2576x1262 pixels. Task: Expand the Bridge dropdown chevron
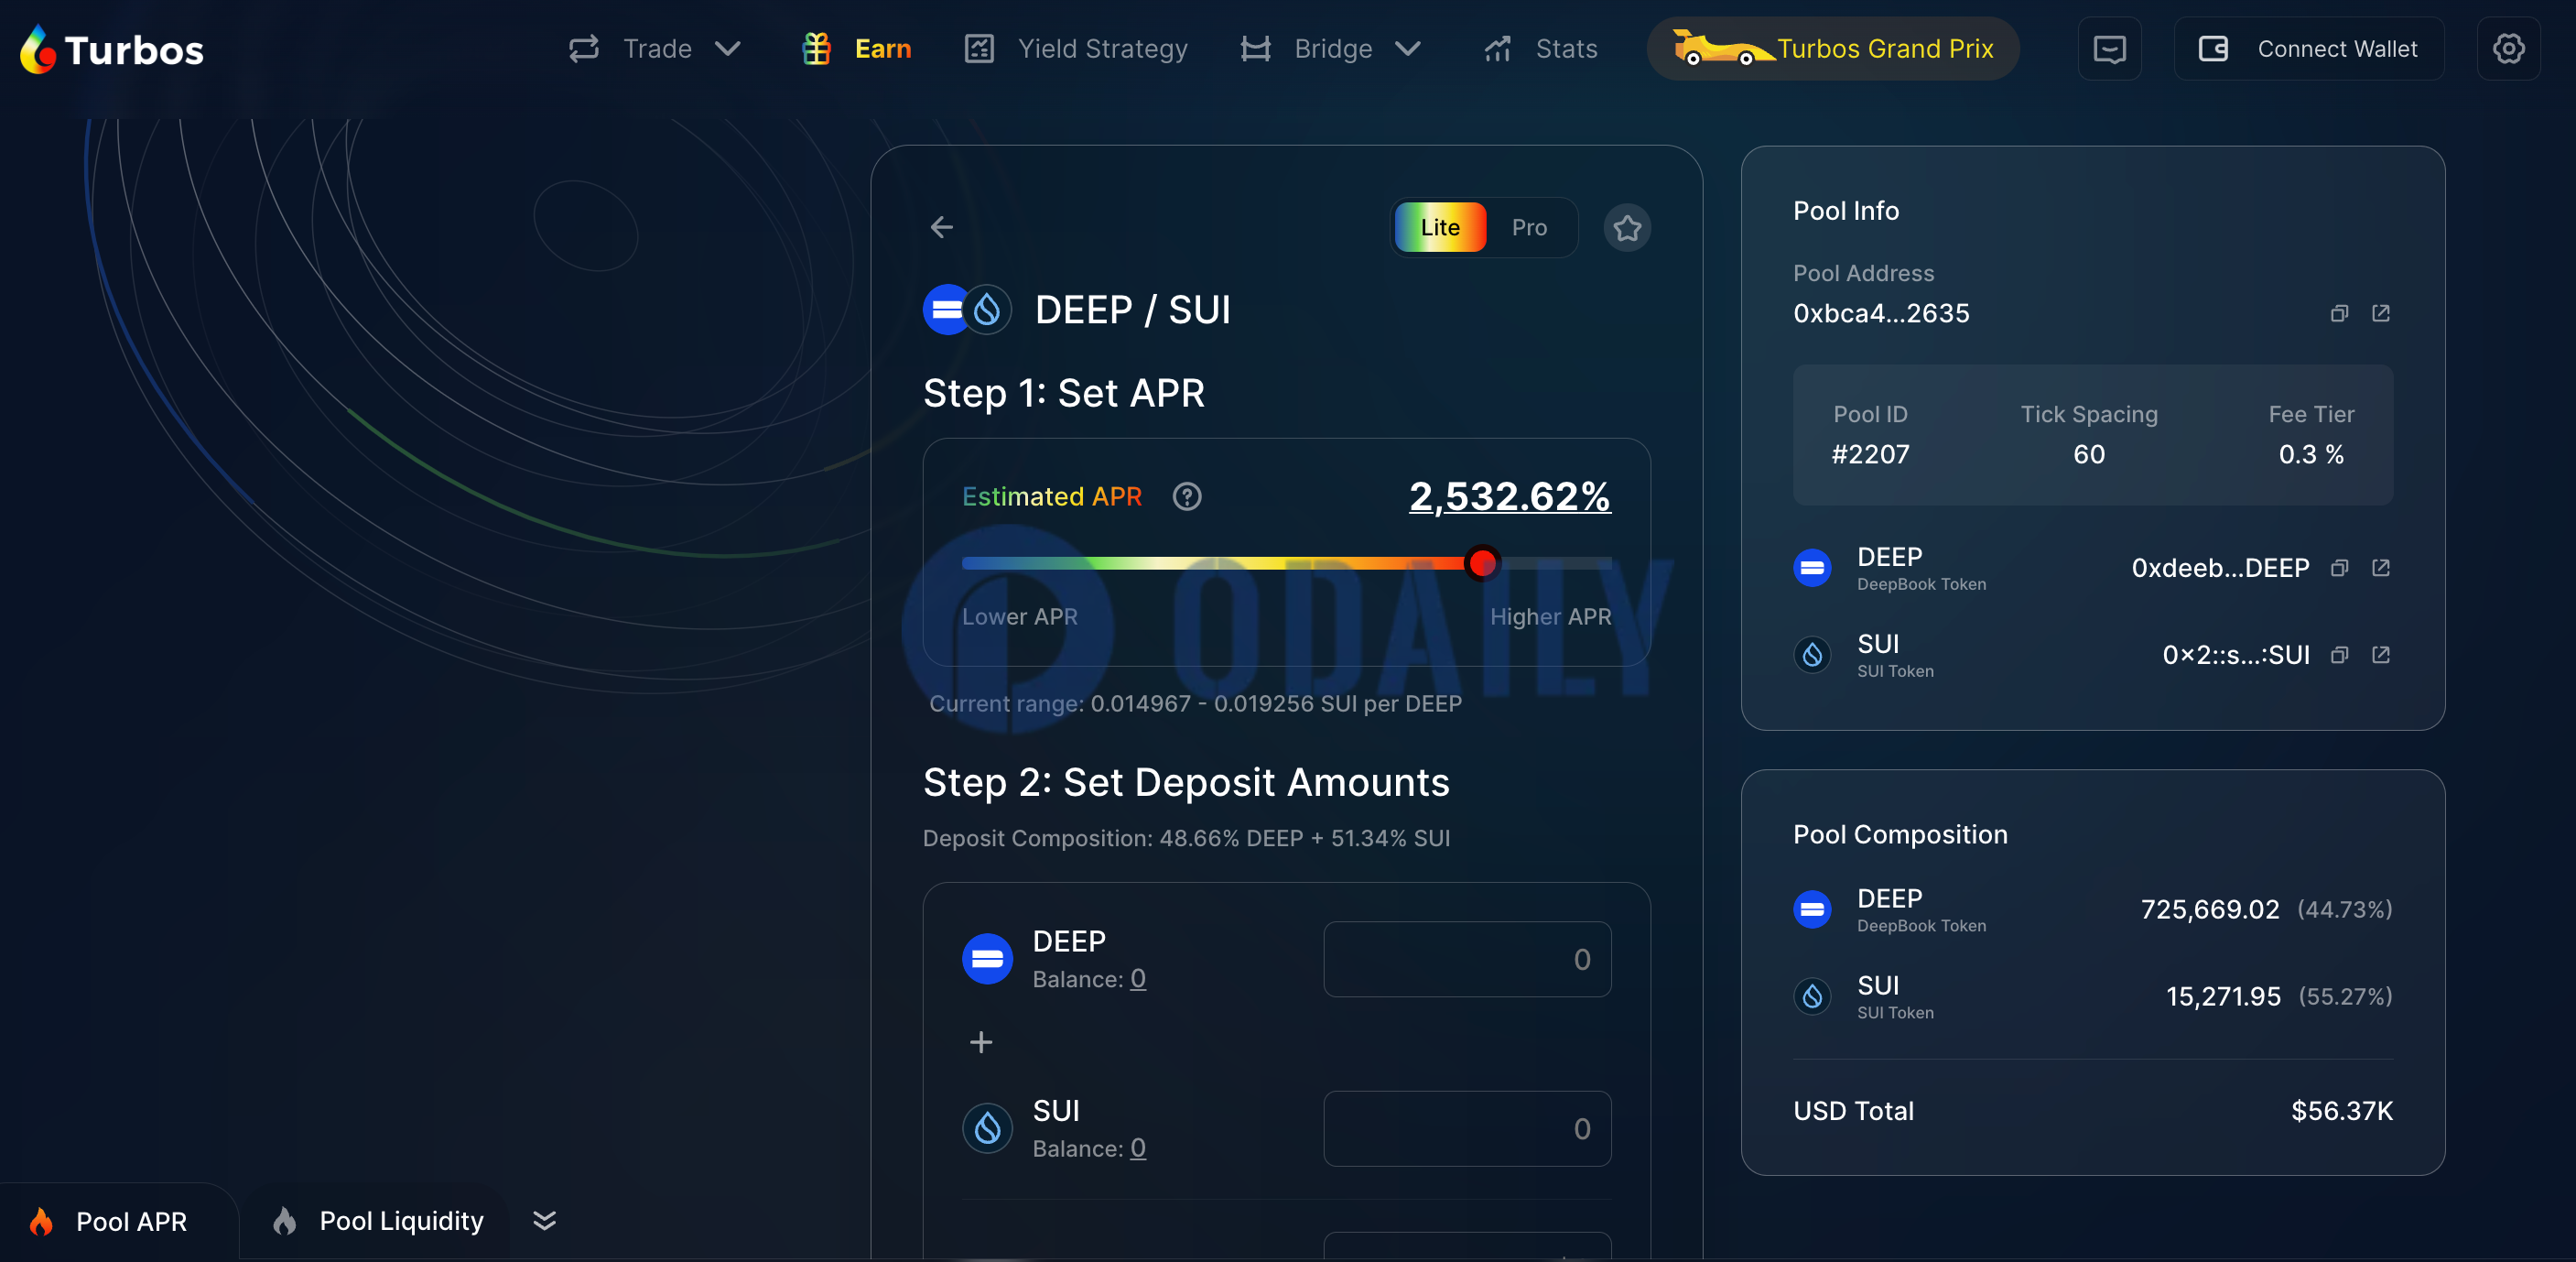click(1408, 49)
